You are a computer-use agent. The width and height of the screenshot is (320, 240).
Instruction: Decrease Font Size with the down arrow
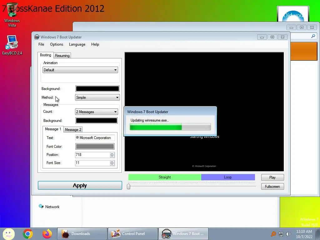(112, 164)
